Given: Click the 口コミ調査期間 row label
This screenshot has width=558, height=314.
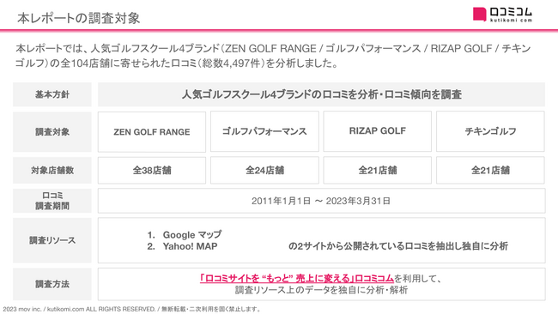Looking at the screenshot, I should [52, 201].
